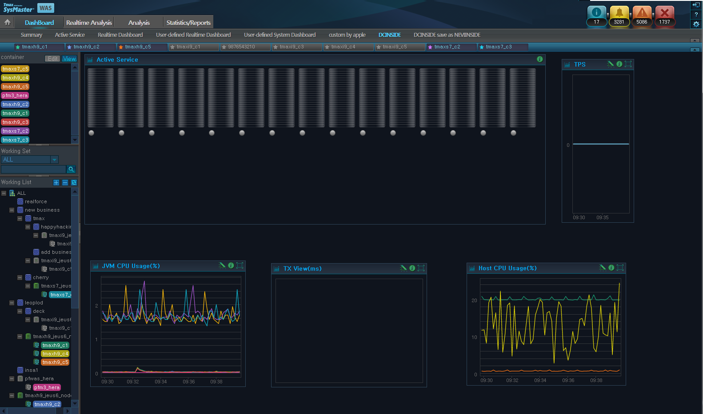Screen dimensions: 703x414
Task: Expand all with the Working List plus icon
Action: pos(56,182)
